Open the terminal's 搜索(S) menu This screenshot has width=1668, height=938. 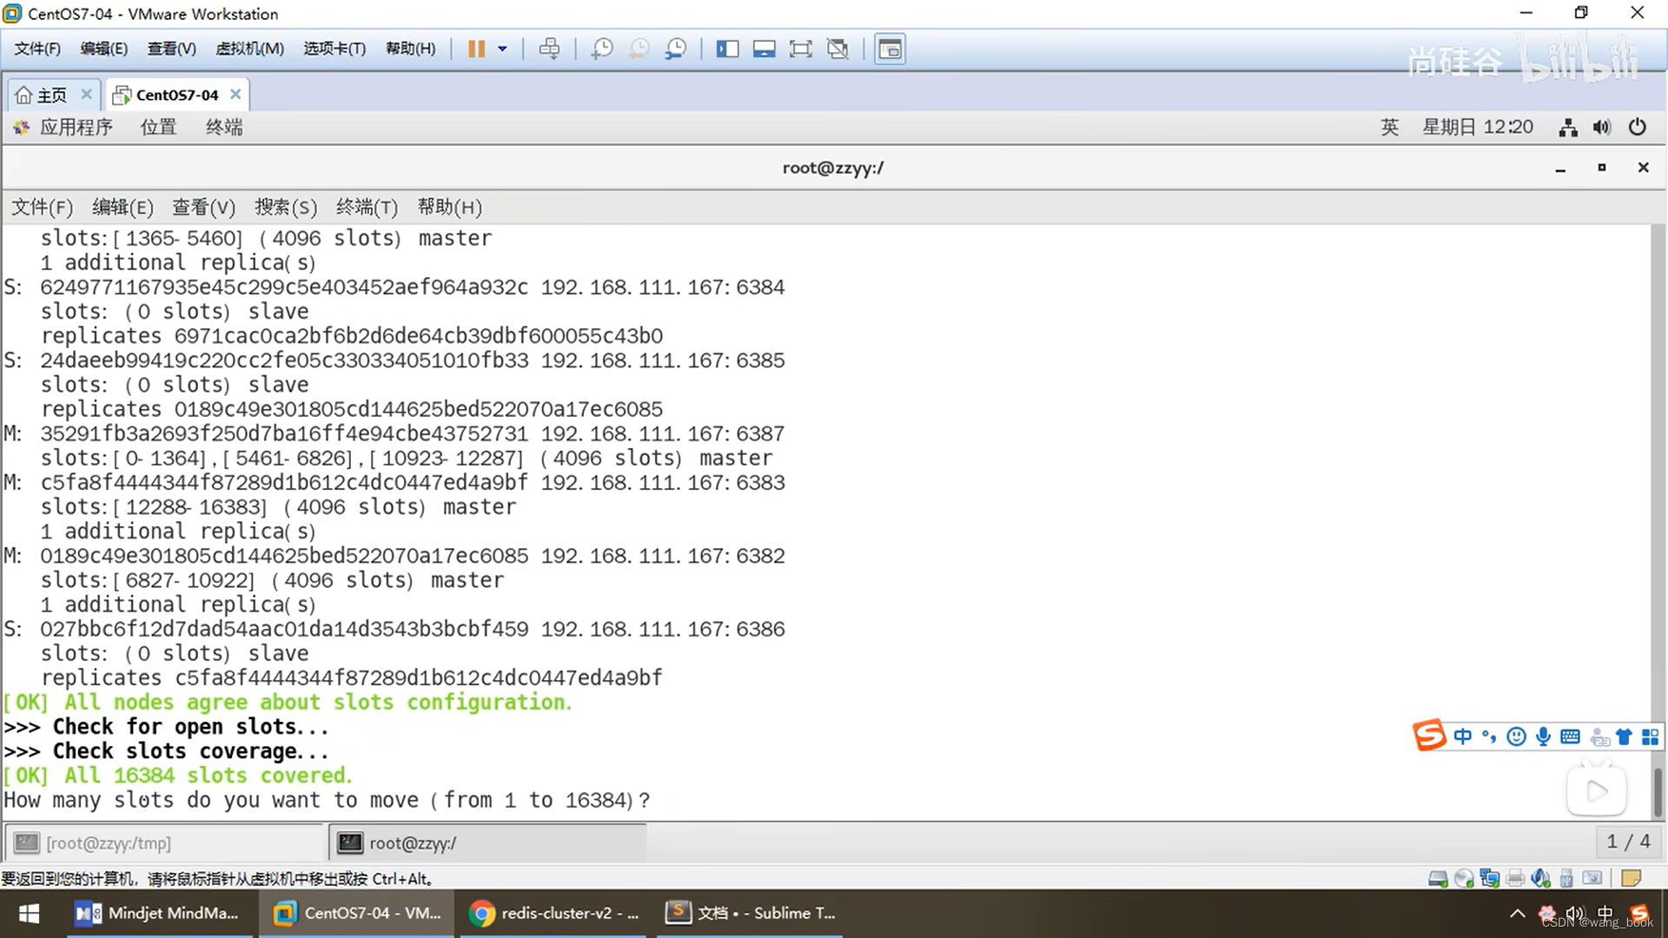point(285,207)
